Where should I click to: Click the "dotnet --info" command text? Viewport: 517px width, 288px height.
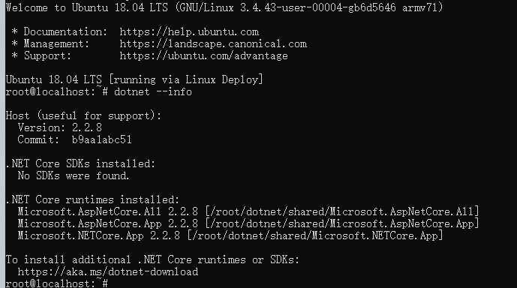click(x=153, y=91)
